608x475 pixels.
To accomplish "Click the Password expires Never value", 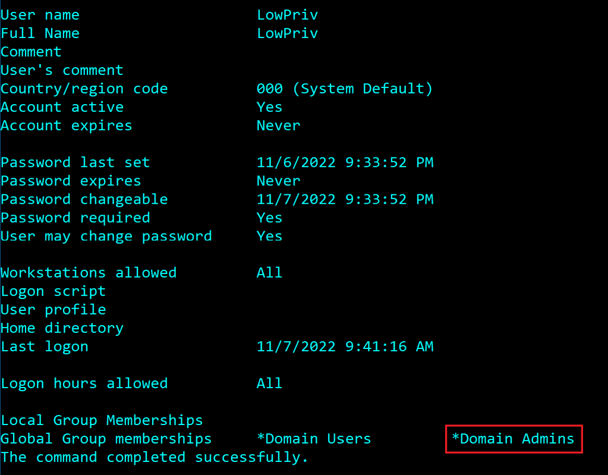I will [x=278, y=181].
